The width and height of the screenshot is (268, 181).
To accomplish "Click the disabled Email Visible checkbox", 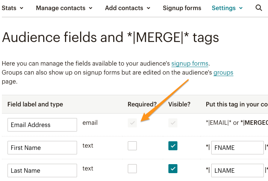I will click(173, 123).
